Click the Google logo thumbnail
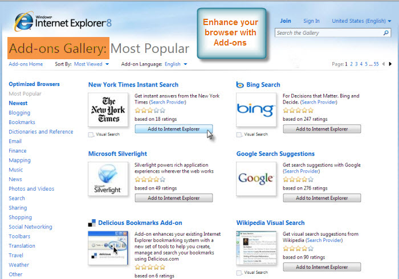 (256, 179)
